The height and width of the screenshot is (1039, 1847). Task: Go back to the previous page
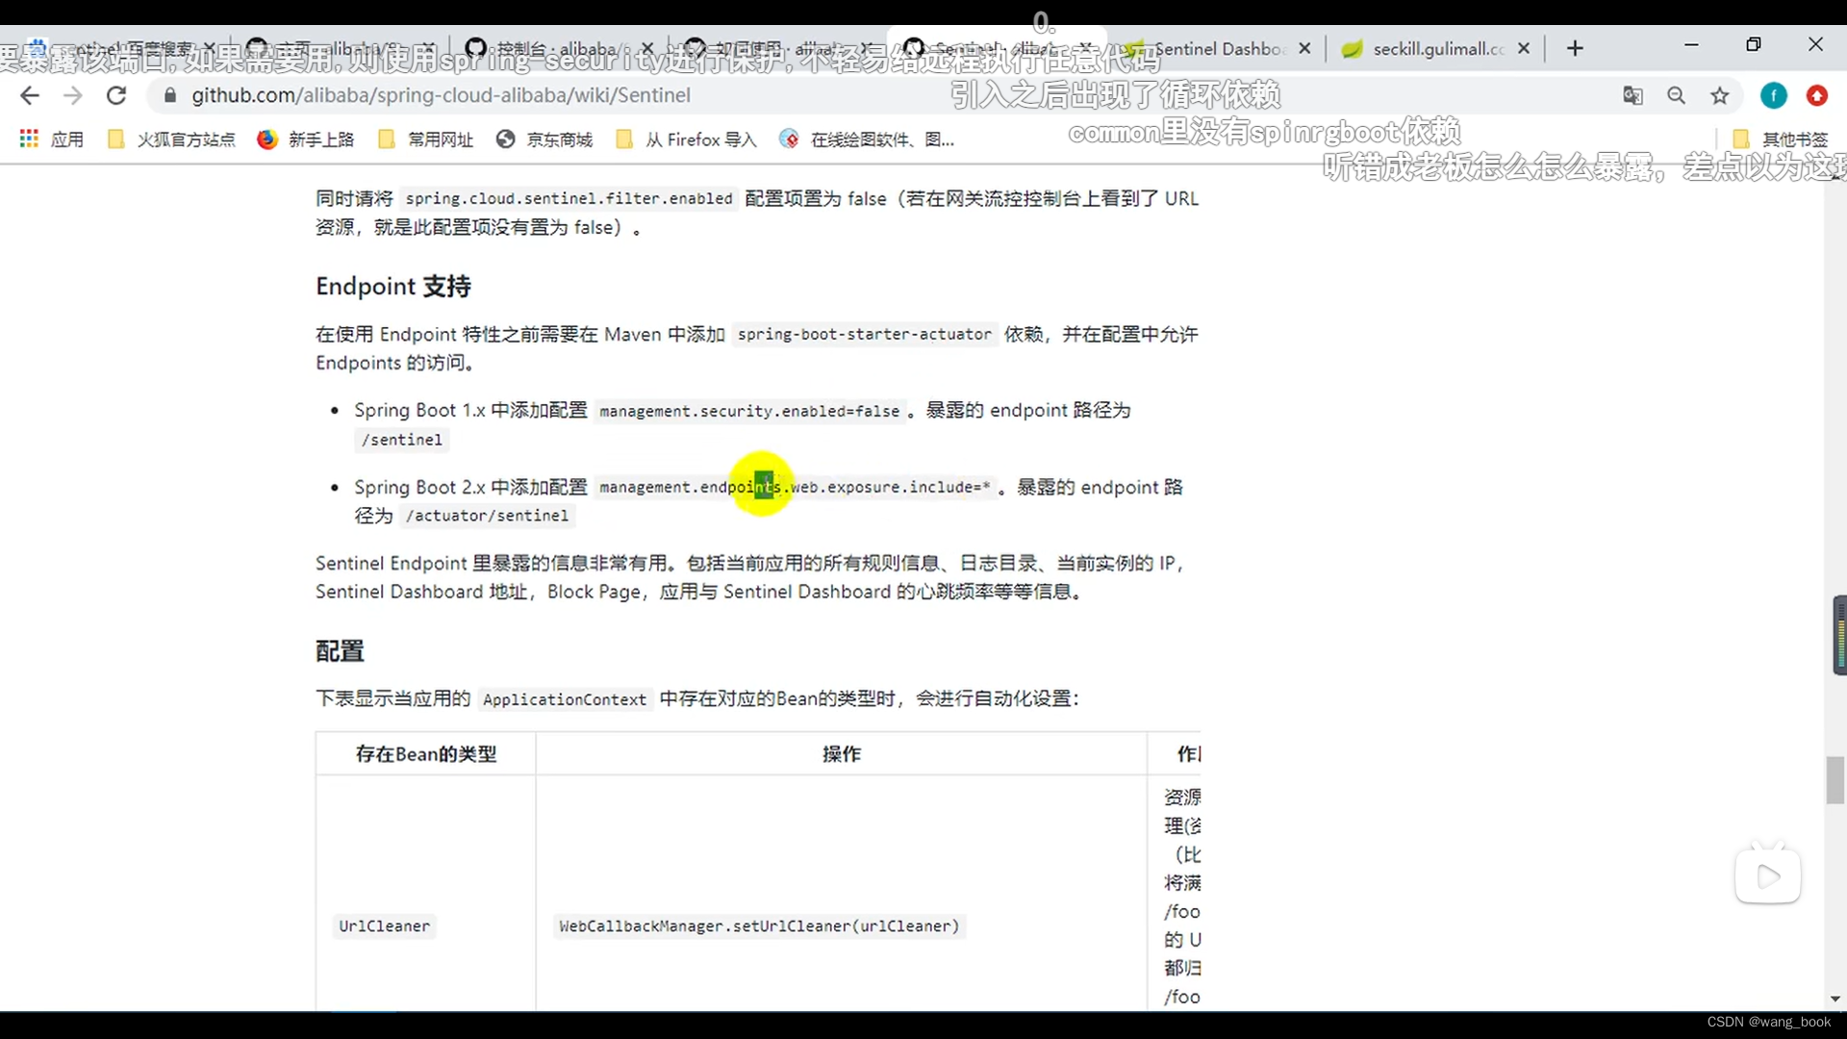30,95
